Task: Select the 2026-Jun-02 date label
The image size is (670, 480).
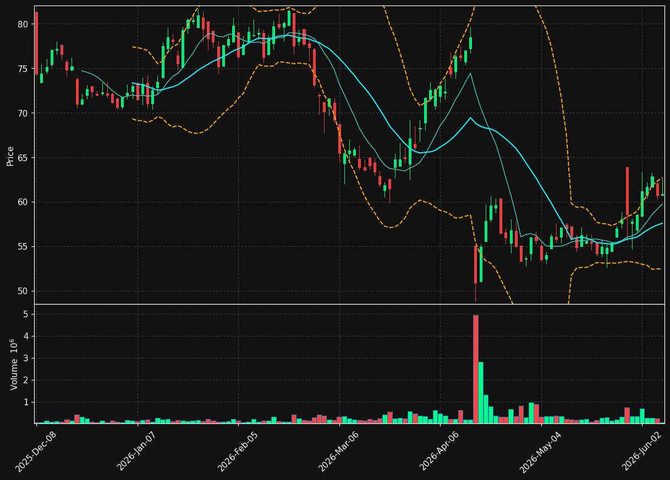Action: coord(642,451)
